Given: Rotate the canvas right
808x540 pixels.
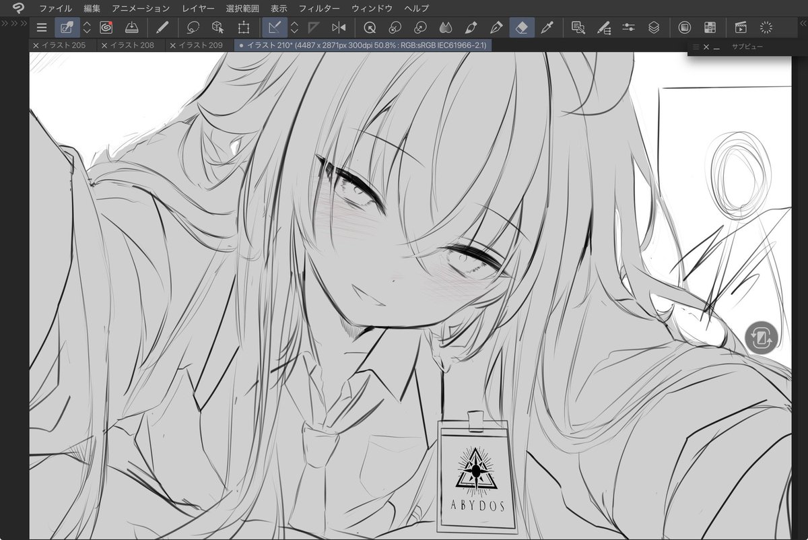Looking at the screenshot, I should tap(420, 28).
